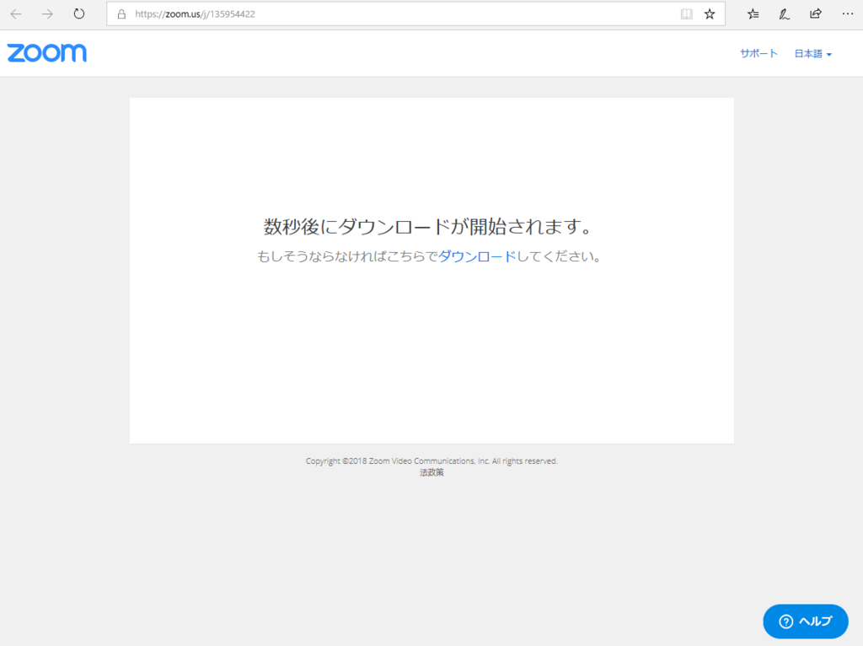Image resolution: width=863 pixels, height=646 pixels.
Task: Refresh the page with the reload icon
Action: 78,13
